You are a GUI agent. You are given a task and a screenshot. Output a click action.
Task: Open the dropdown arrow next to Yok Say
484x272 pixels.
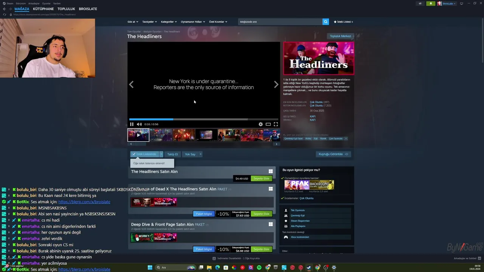200,154
